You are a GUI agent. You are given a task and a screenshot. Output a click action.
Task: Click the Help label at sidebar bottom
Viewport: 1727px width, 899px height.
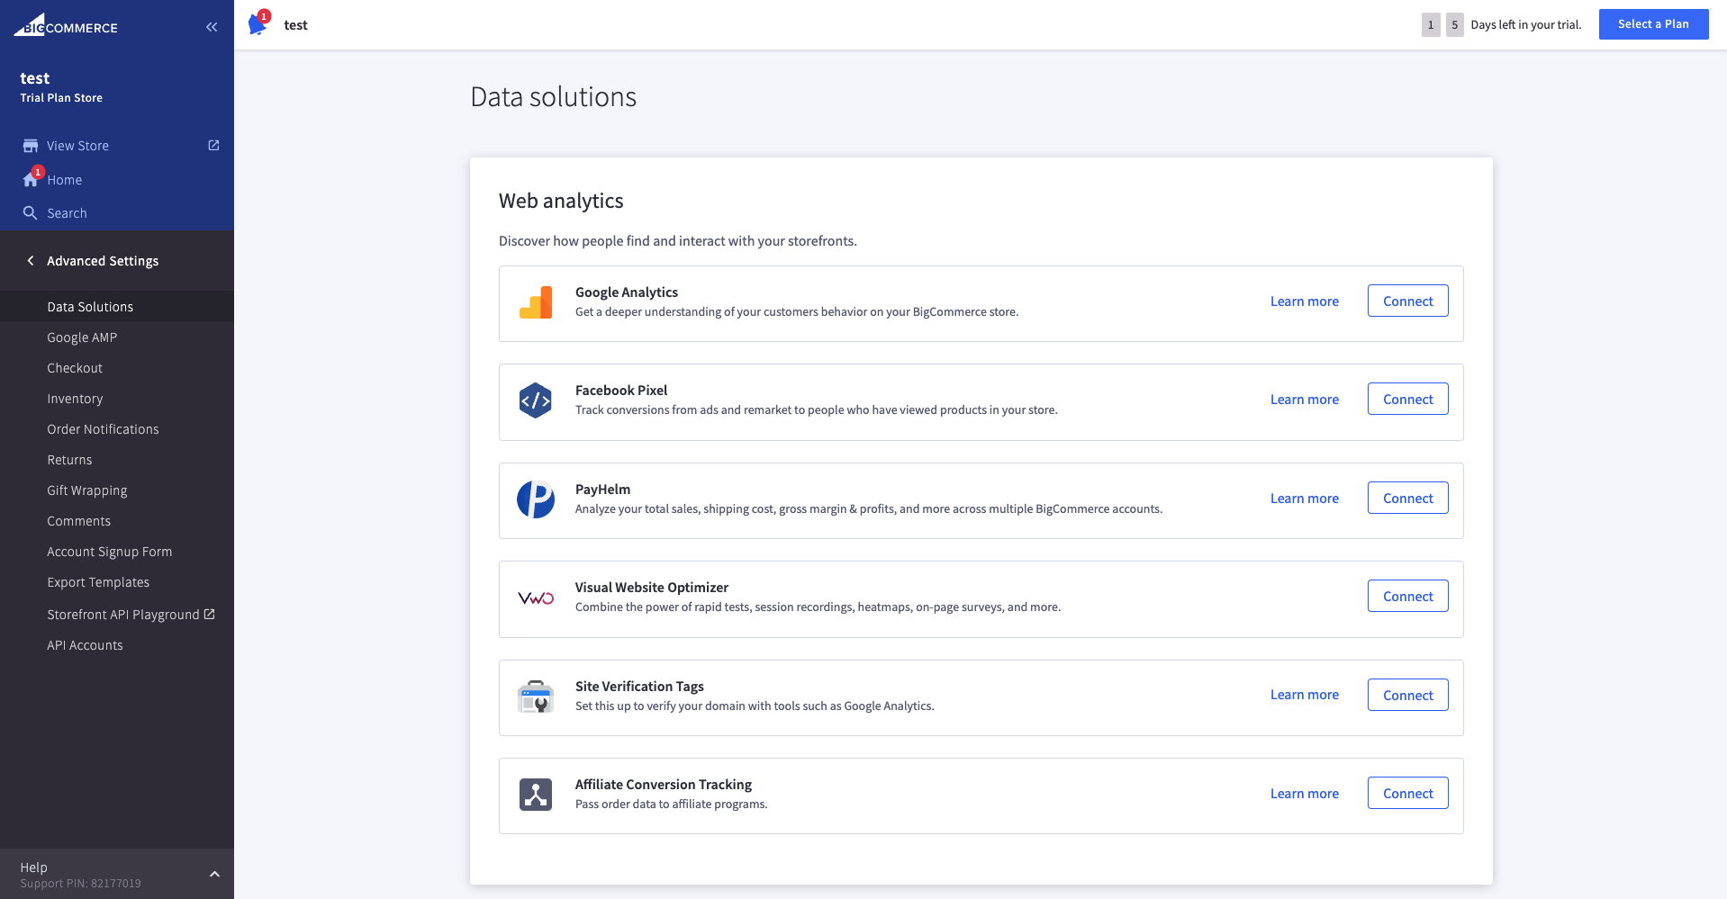(33, 868)
